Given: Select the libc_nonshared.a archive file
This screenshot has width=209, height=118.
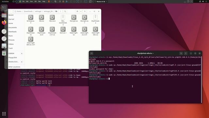Looking at the screenshot, I should tap(63, 17).
